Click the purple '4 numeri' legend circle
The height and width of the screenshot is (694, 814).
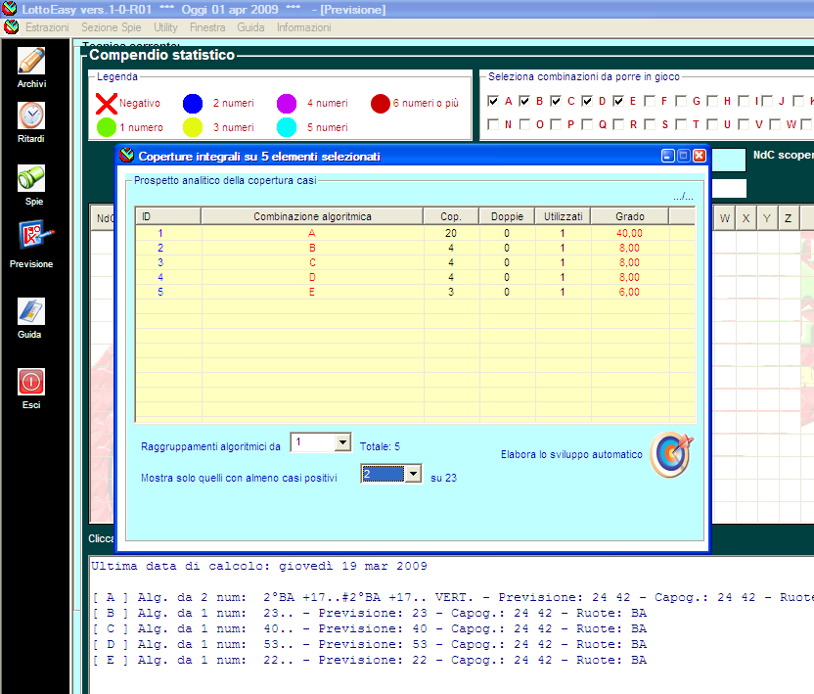click(x=287, y=104)
